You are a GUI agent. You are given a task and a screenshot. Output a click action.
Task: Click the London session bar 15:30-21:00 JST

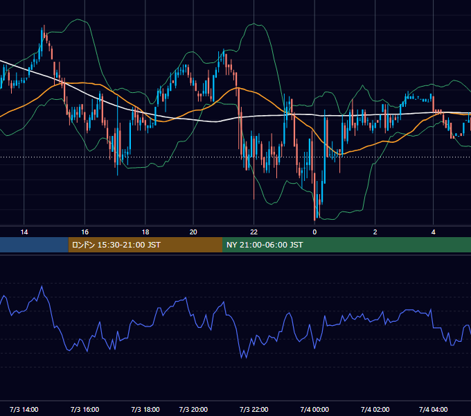coord(145,245)
